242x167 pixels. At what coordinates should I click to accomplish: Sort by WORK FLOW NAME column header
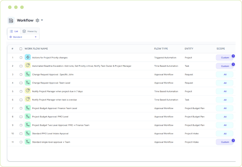36,49
